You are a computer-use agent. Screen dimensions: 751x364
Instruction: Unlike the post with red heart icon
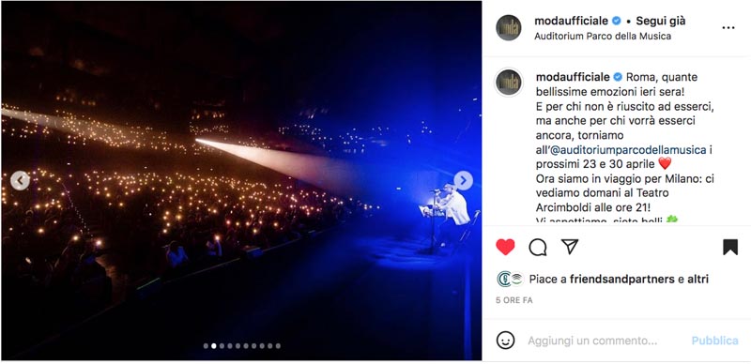[x=505, y=247]
